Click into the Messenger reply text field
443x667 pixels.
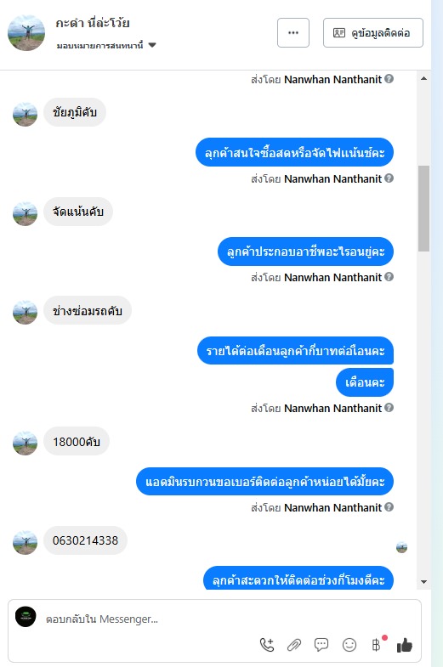tap(214, 619)
